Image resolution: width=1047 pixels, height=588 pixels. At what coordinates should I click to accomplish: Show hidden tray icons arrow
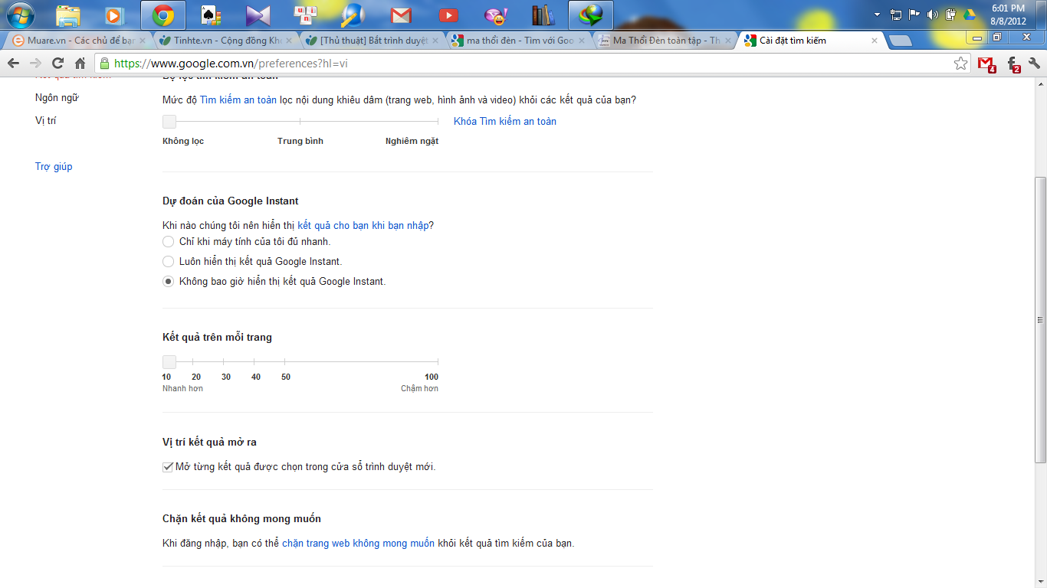(x=878, y=15)
